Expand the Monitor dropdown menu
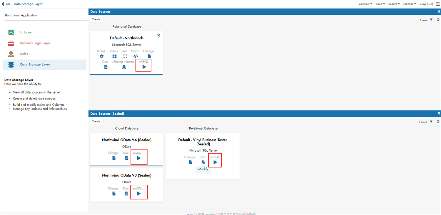 410,4
